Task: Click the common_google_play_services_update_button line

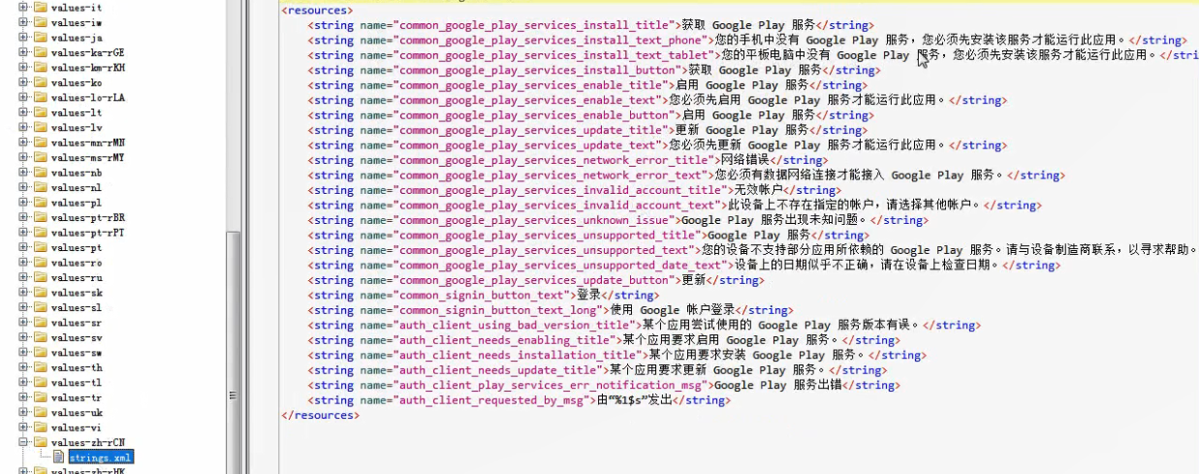Action: (x=535, y=280)
